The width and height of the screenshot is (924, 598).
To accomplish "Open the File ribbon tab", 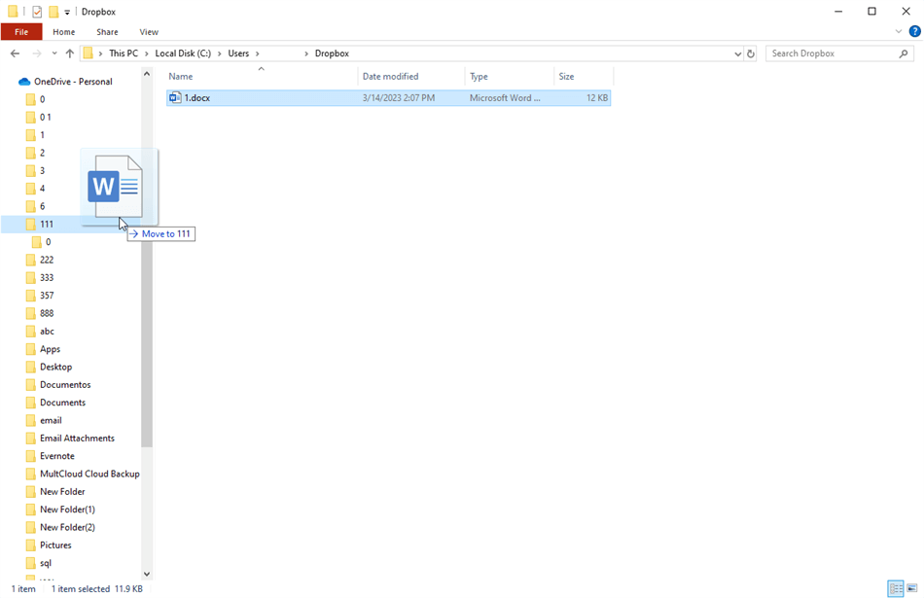I will 21,32.
